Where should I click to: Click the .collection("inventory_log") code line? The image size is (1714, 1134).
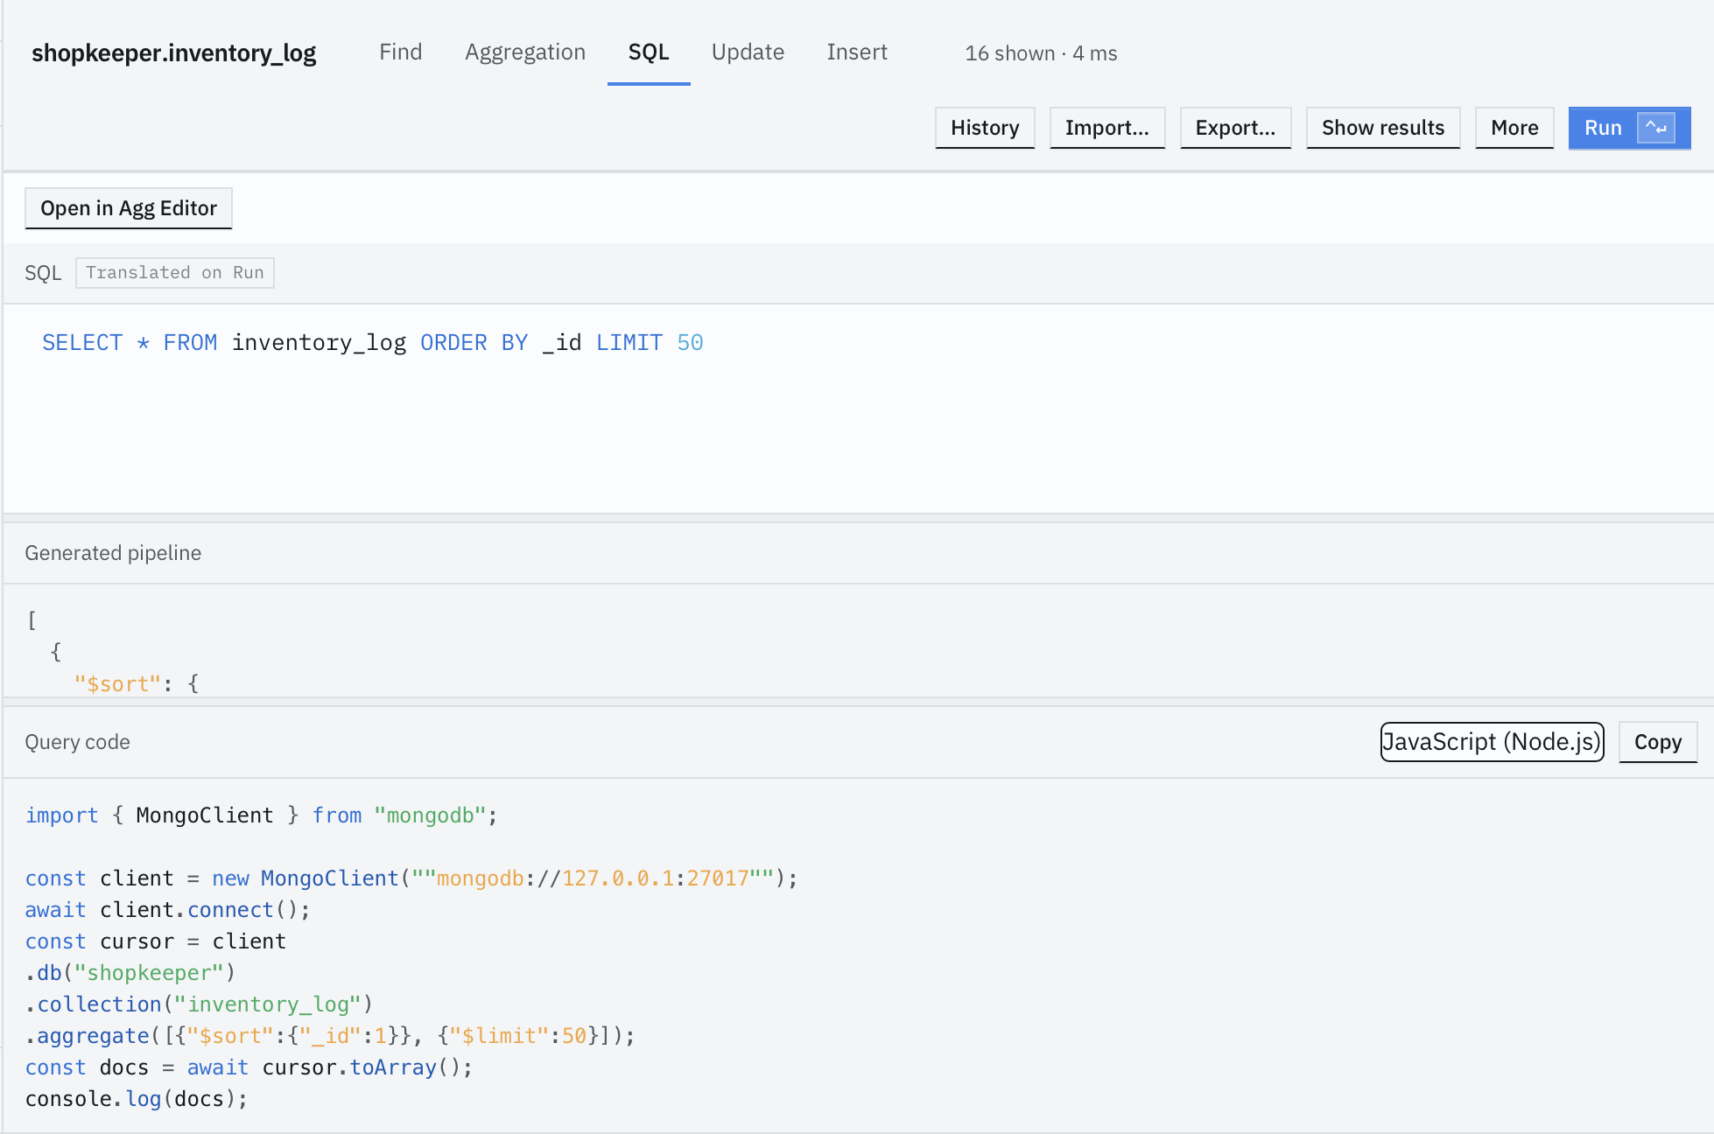coord(199,1004)
